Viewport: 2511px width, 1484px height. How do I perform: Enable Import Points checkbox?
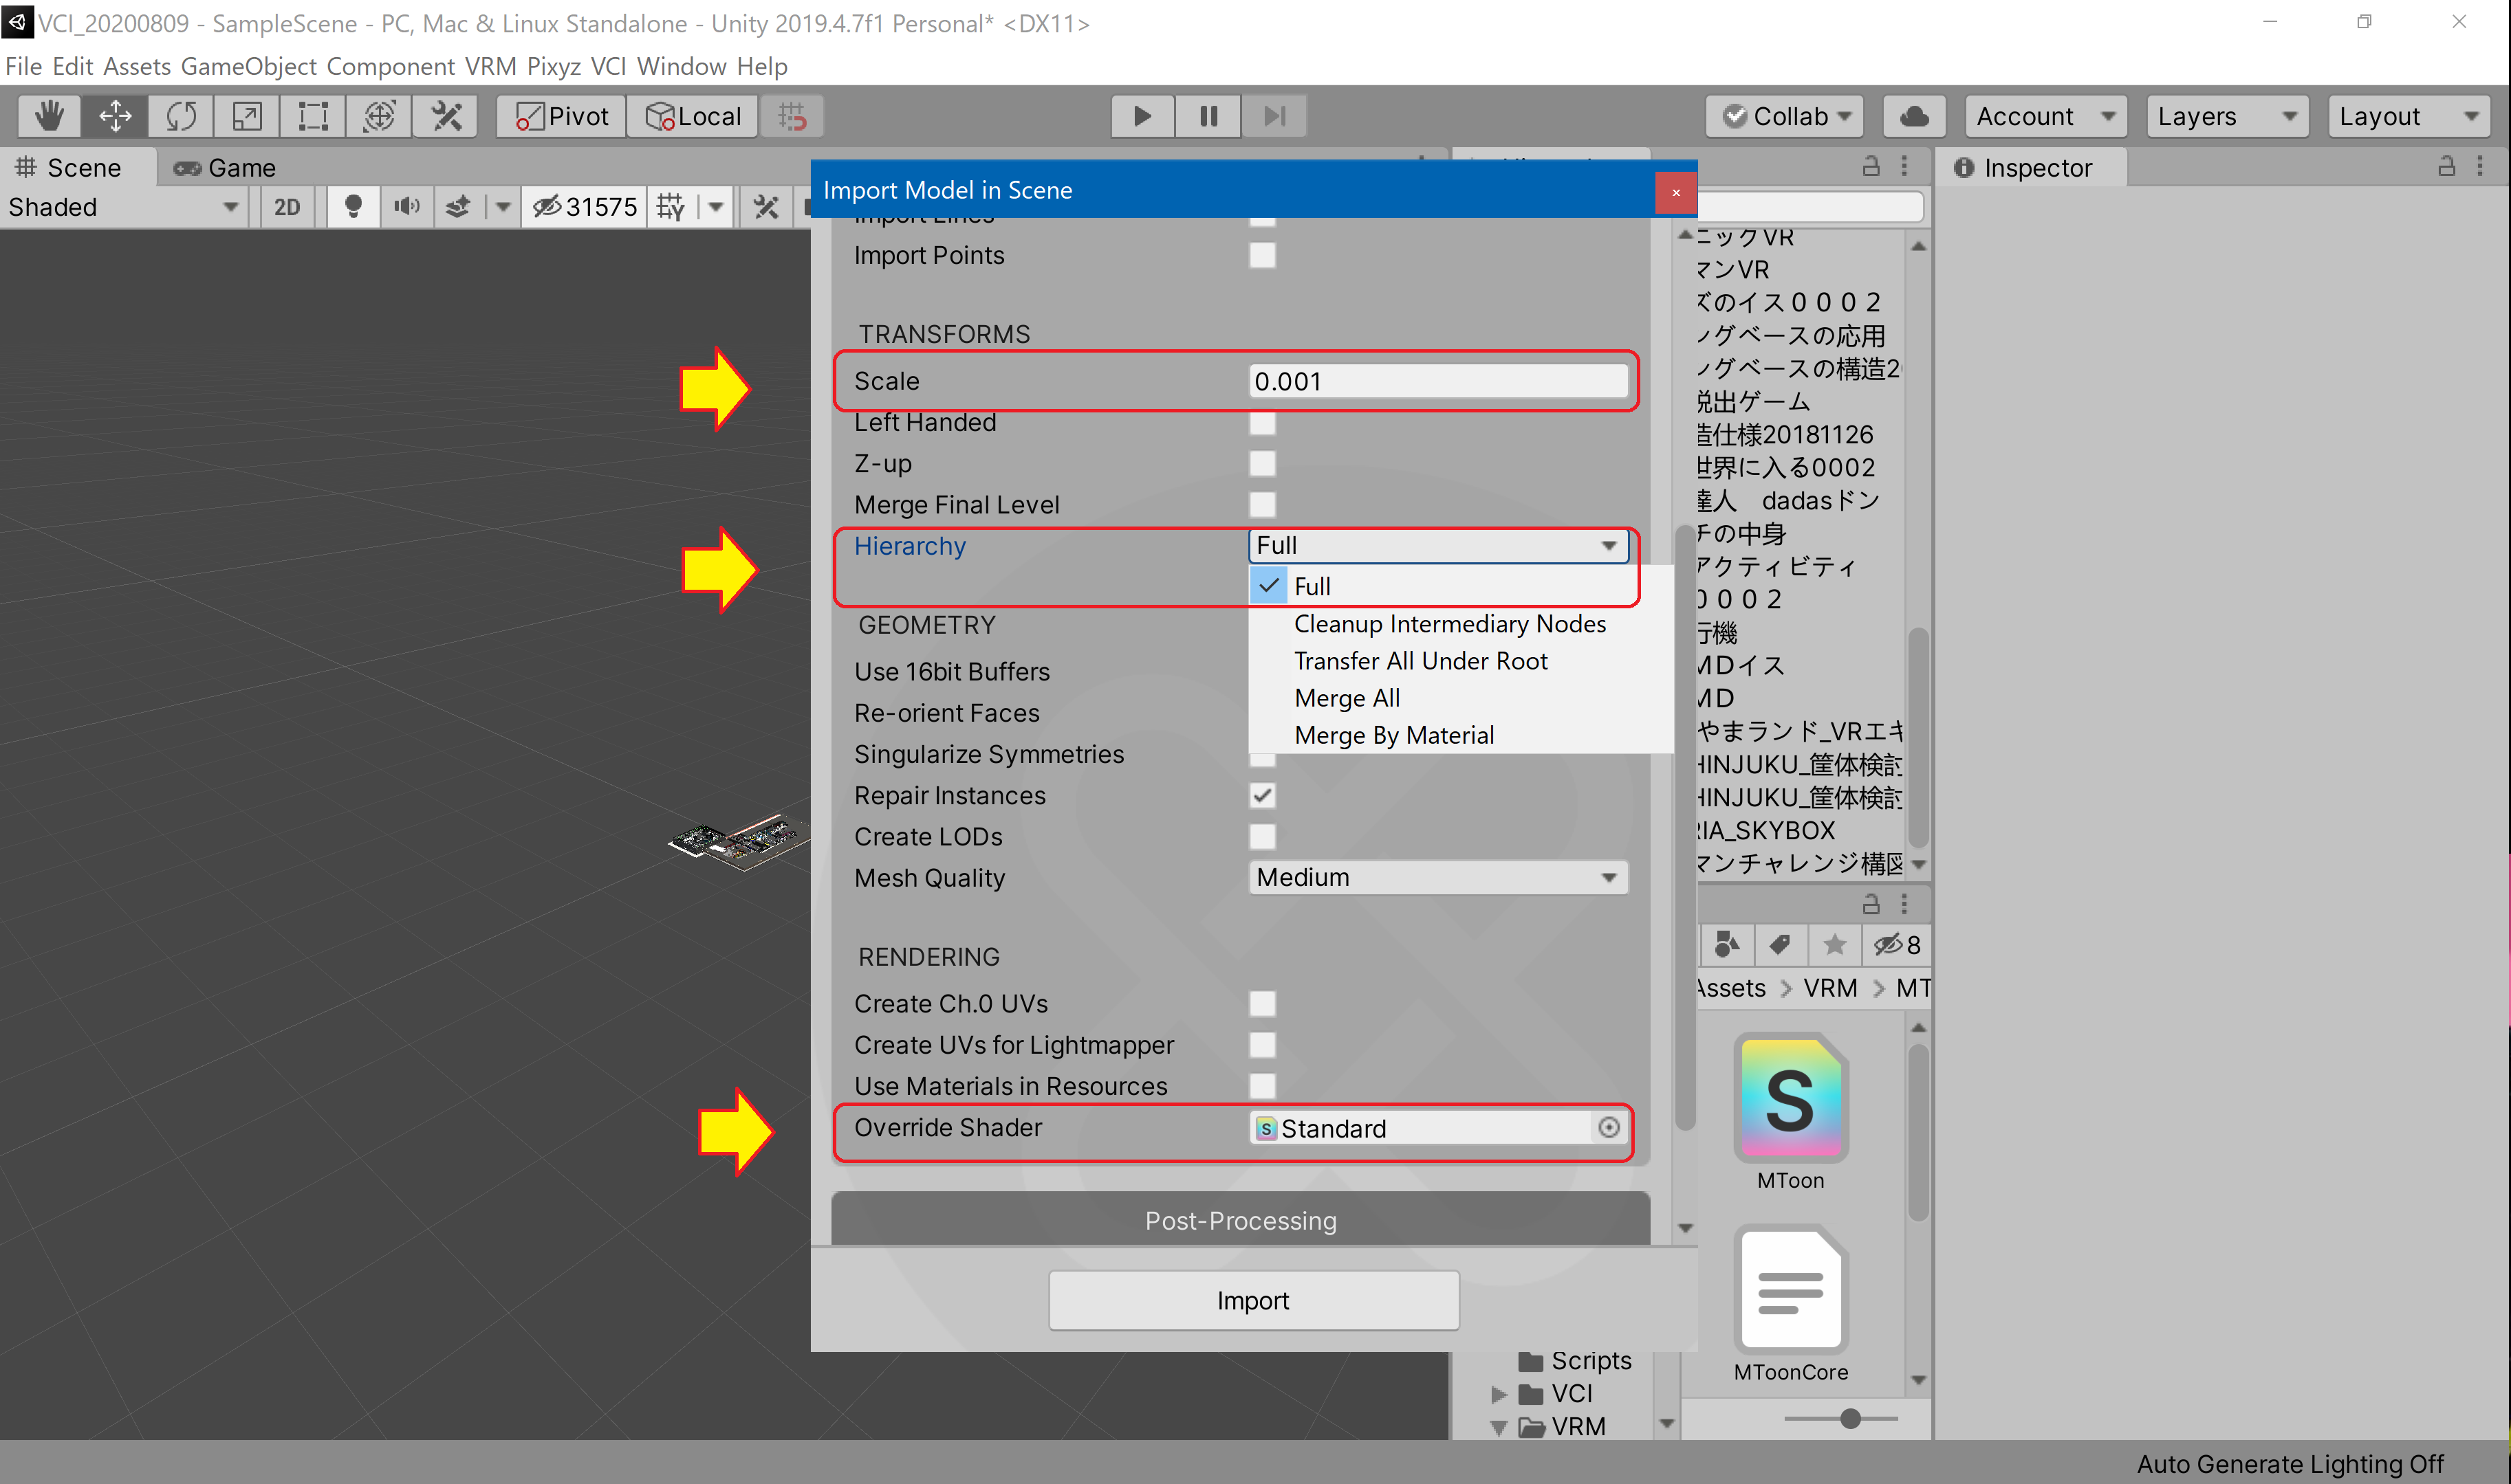coord(1263,255)
